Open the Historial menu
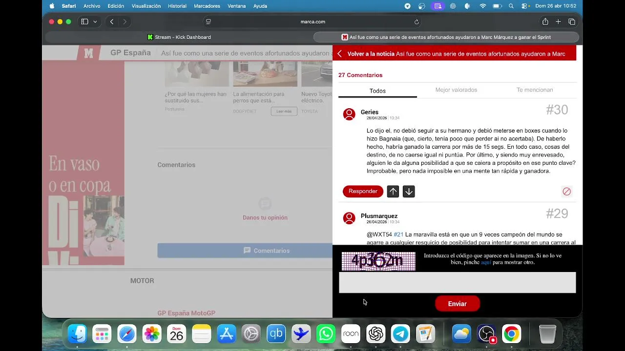This screenshot has height=351, width=625. click(x=177, y=6)
